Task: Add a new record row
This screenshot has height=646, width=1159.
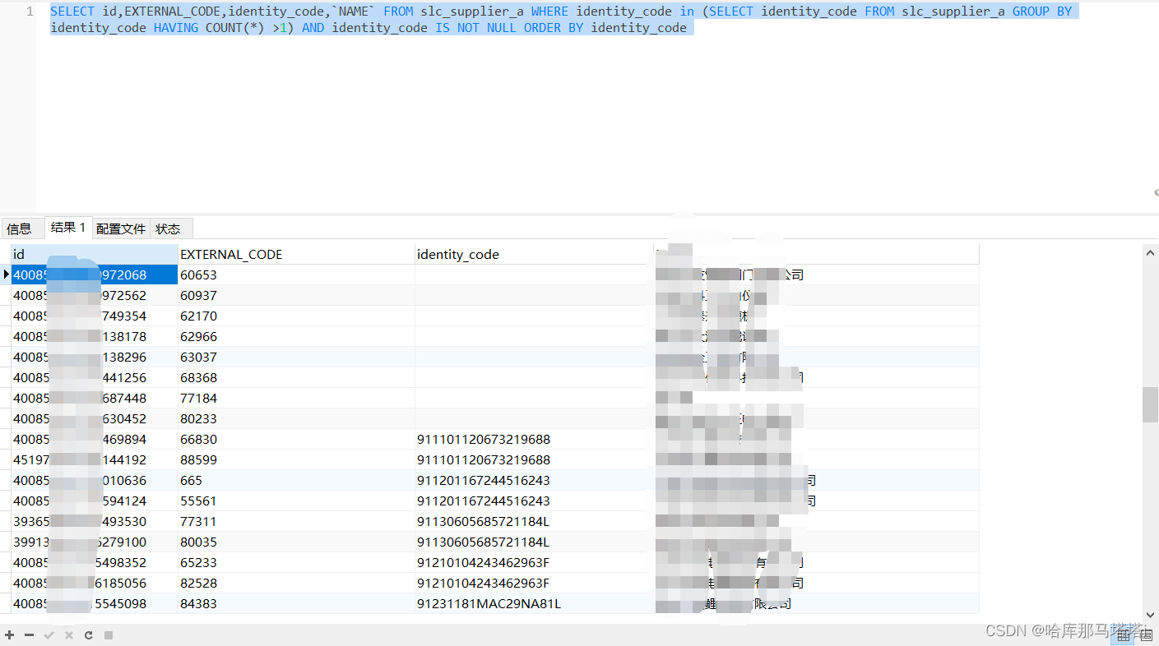Action: (x=9, y=634)
